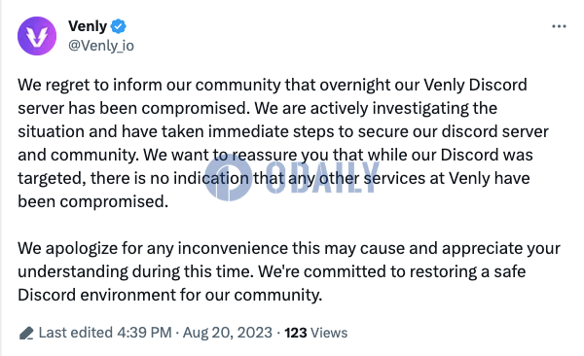Viewport: 584px width, 356px height.
Task: Click the Aug 20, 2023 date
Action: coord(228,333)
